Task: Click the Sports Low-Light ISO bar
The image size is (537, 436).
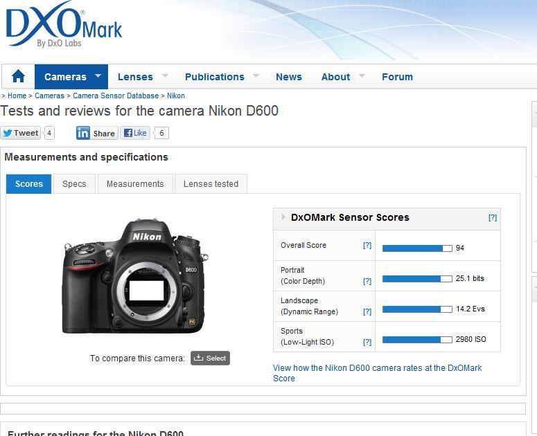Action: click(417, 340)
